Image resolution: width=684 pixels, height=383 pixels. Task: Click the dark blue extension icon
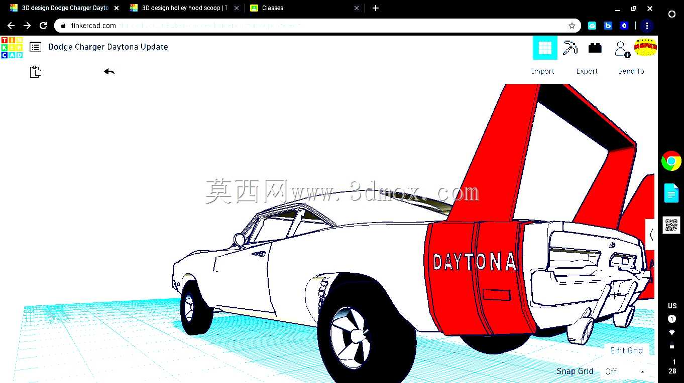coord(624,26)
